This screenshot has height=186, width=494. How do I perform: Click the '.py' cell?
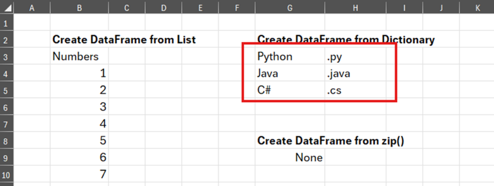tap(356, 57)
